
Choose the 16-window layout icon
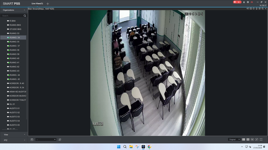point(252,140)
